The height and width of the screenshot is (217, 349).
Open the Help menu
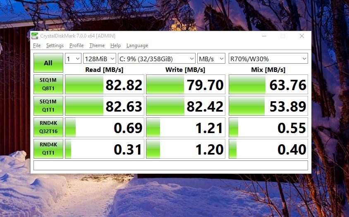pyautogui.click(x=115, y=45)
